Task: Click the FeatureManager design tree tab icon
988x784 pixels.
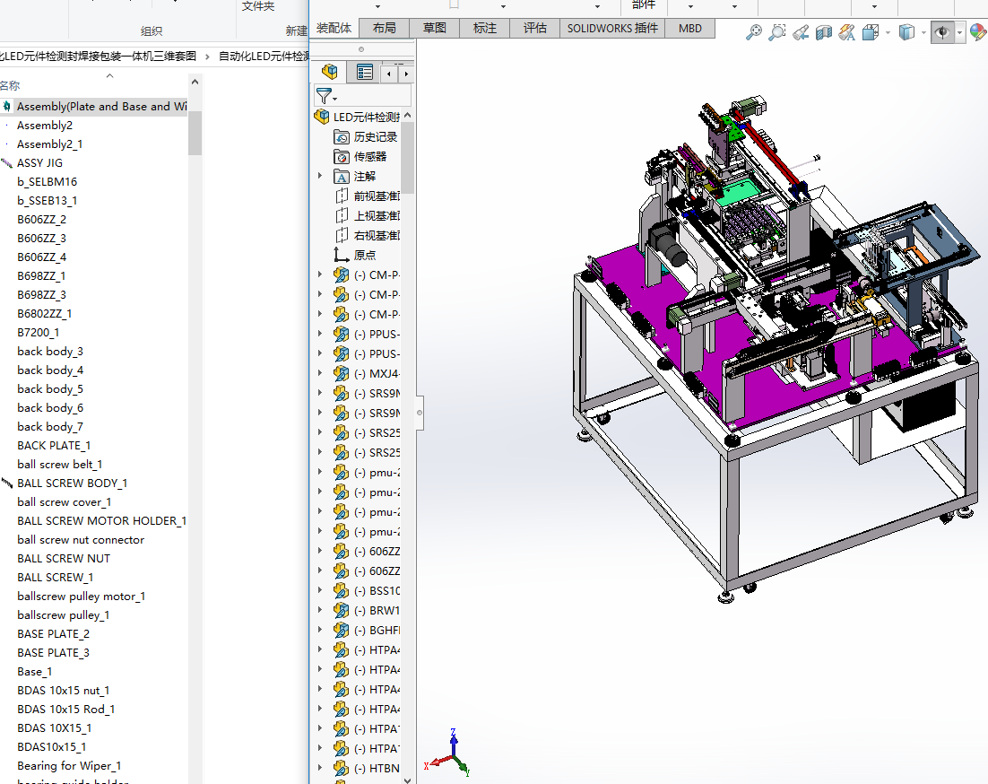Action: click(x=331, y=73)
